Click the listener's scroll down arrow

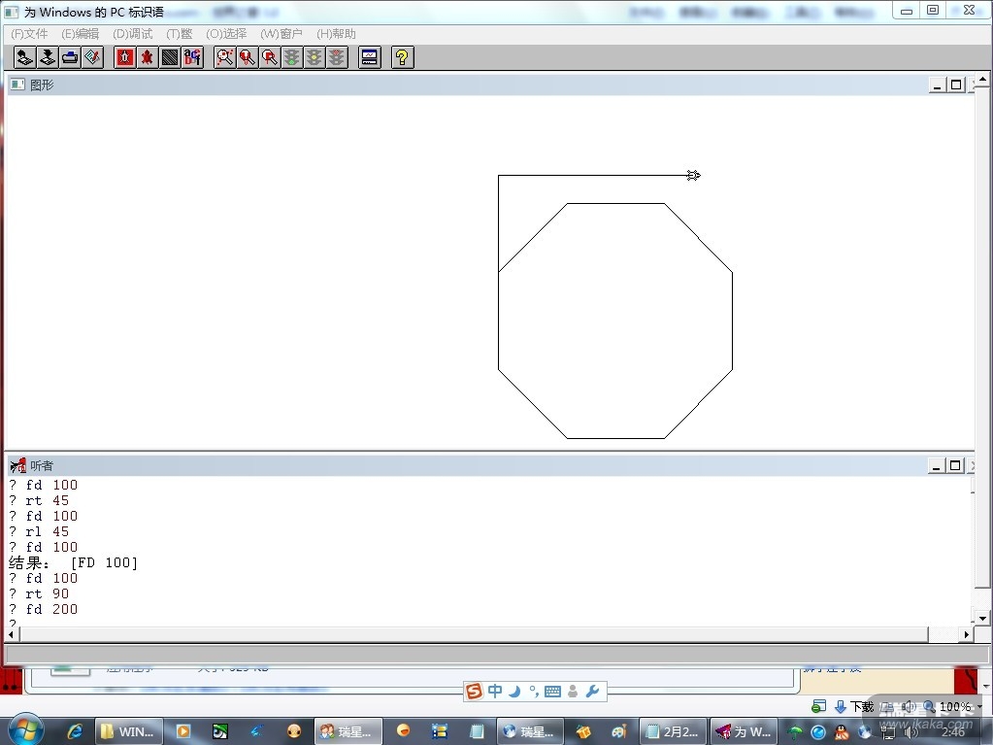coord(981,619)
